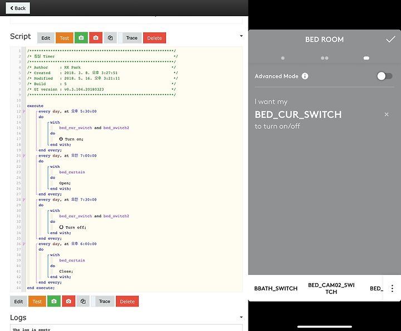Click the bottom duplicate script icon
Image resolution: width=401 pixels, height=331 pixels.
click(x=83, y=301)
